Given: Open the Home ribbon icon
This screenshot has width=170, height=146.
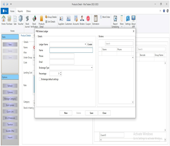Looking at the screenshot, I should (x=4, y=20).
